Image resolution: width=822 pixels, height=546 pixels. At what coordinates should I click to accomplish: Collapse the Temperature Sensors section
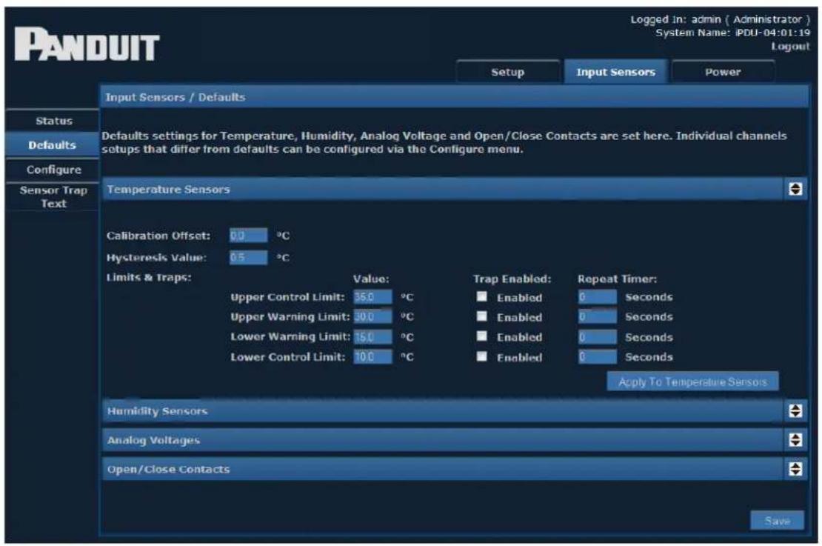[795, 189]
